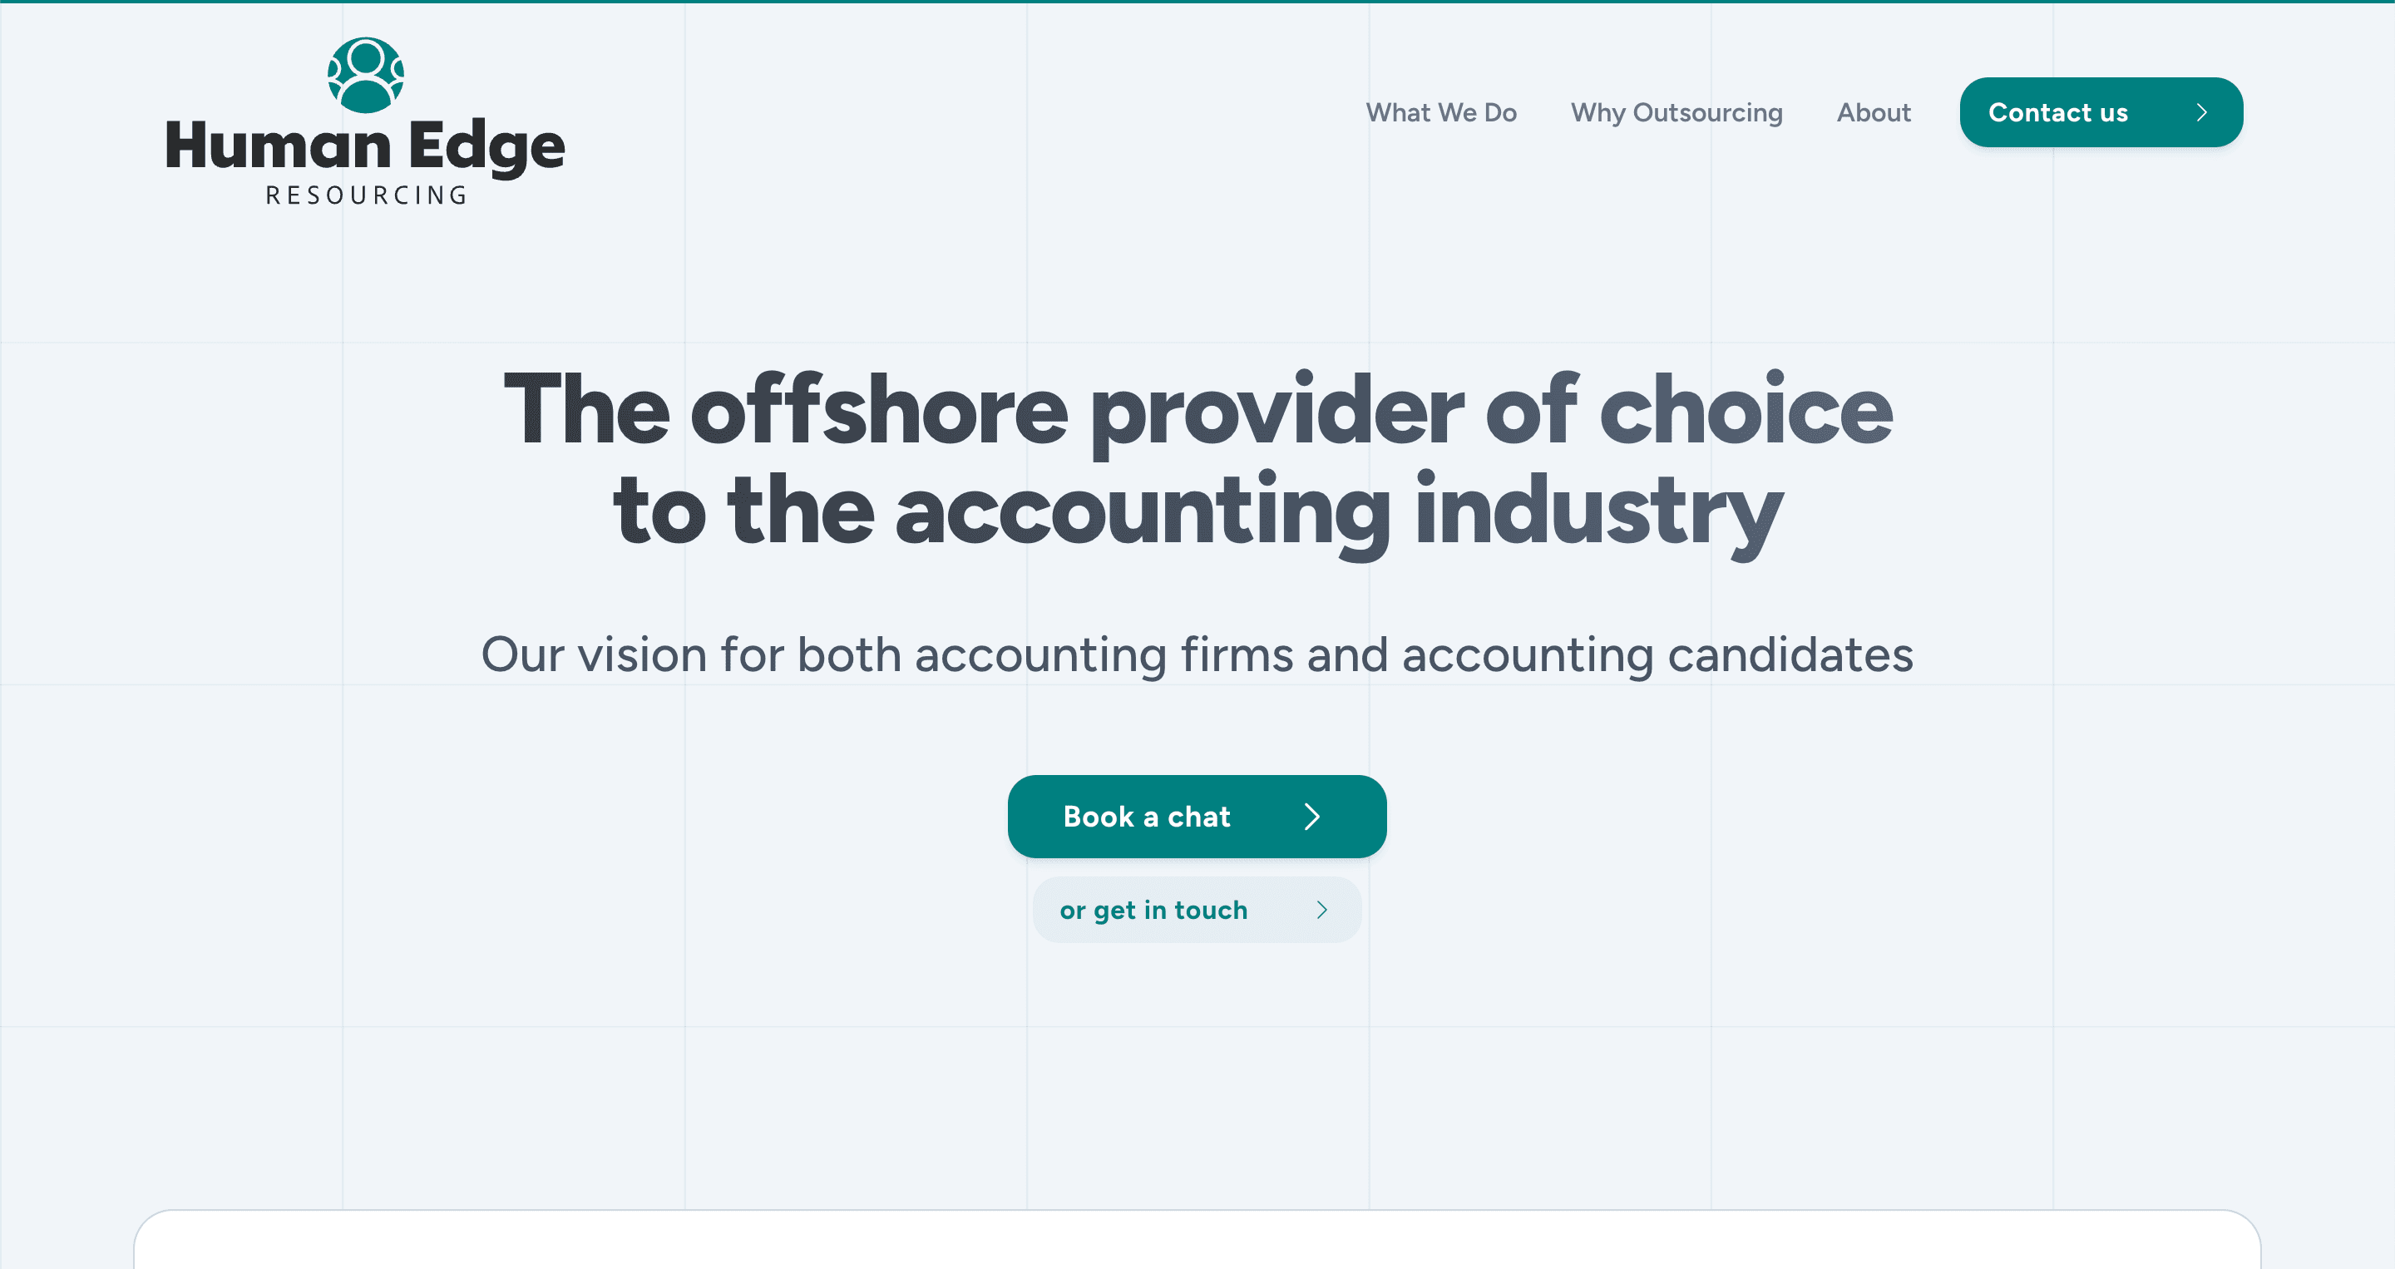Click the chevron beside 'or get in touch'
The image size is (2395, 1269).
[1321, 910]
